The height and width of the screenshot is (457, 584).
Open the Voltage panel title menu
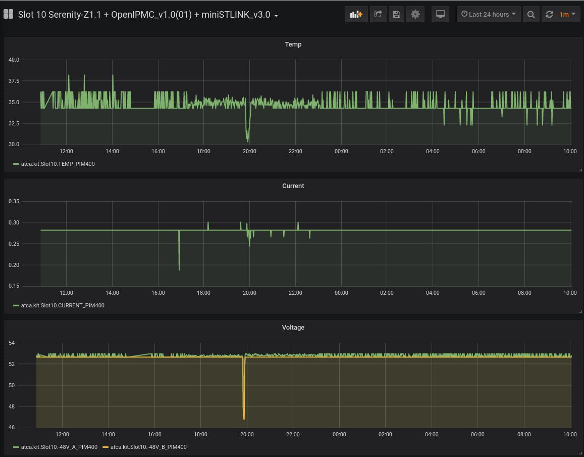293,328
